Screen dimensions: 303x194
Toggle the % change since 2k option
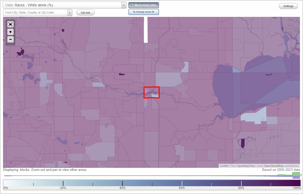[143, 12]
